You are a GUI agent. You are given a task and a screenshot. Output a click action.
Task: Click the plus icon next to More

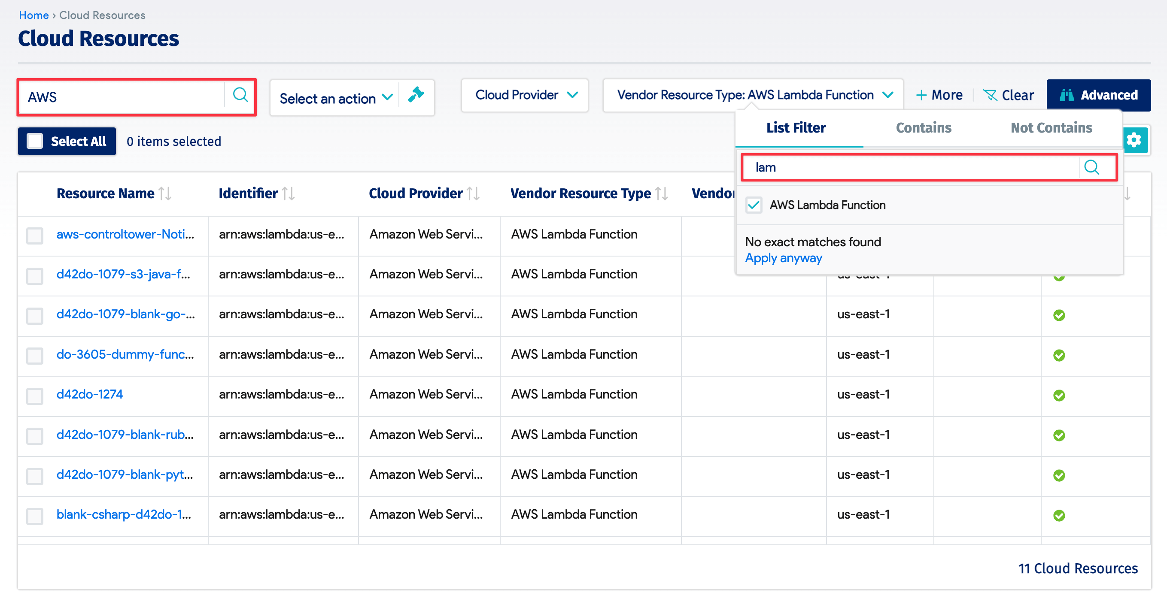pos(922,95)
